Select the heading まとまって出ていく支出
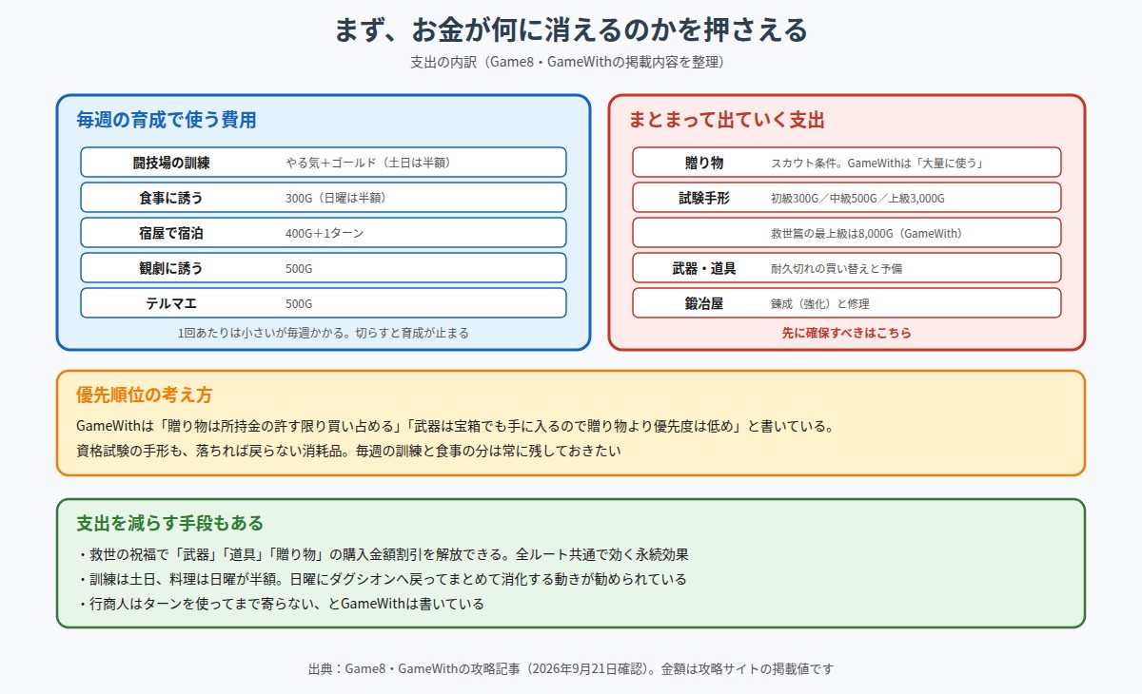 [726, 120]
